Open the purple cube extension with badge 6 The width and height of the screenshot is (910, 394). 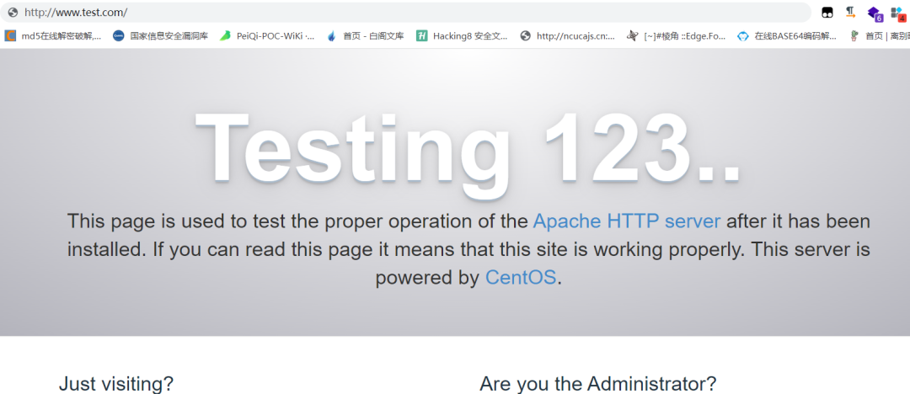pyautogui.click(x=875, y=13)
